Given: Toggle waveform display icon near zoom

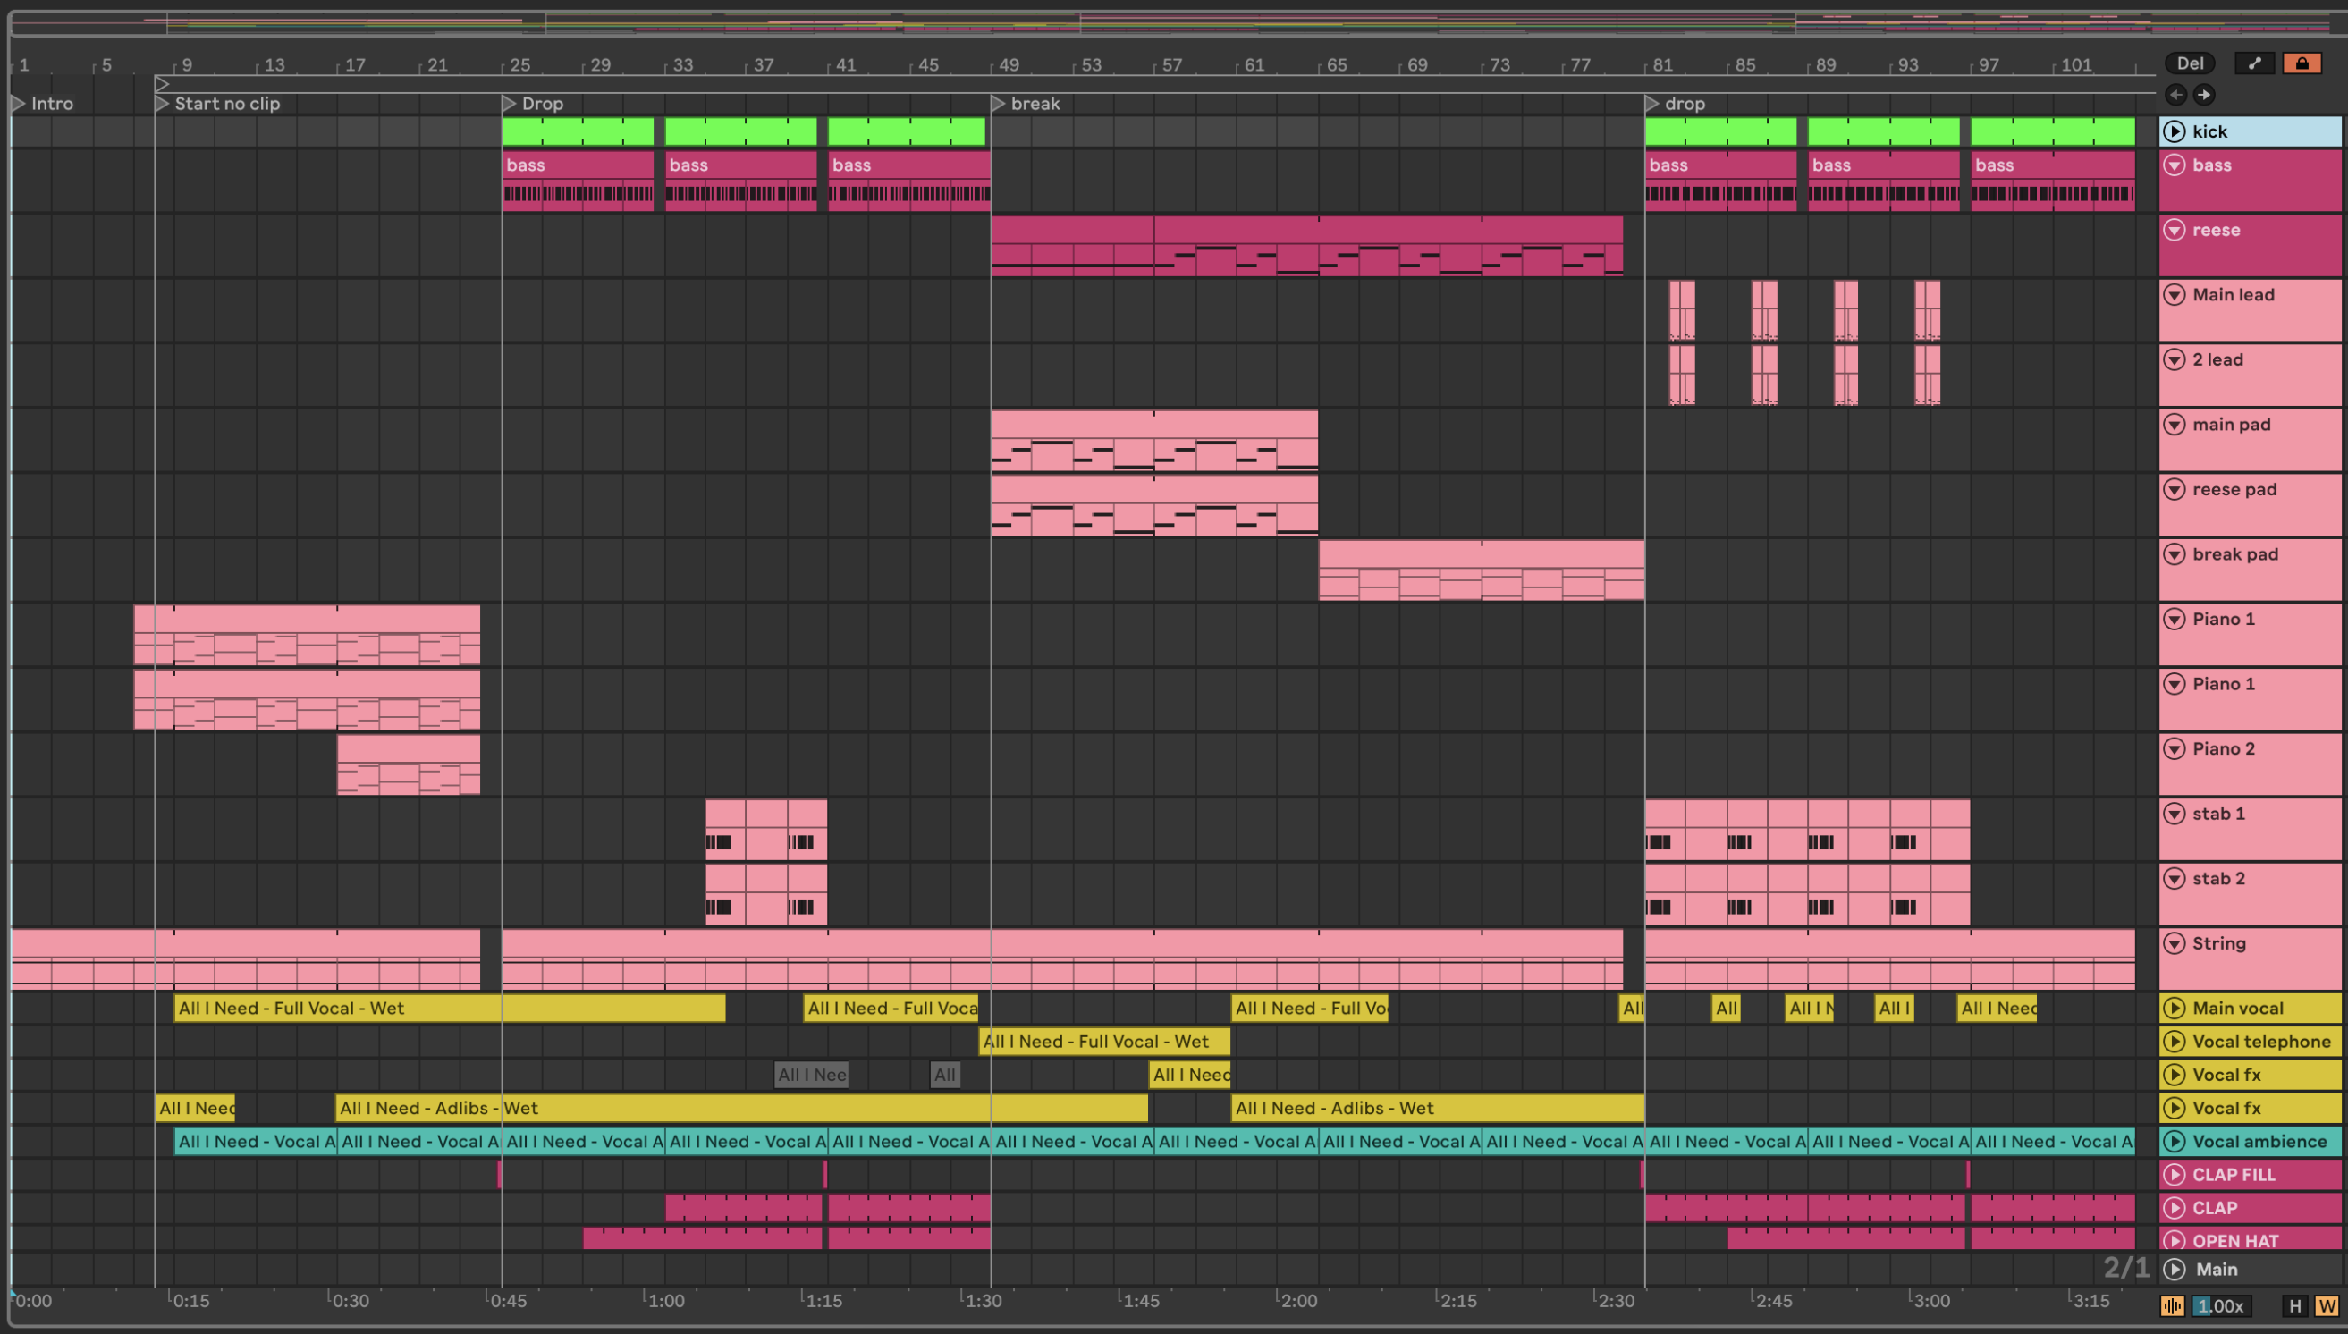Looking at the screenshot, I should click(2172, 1305).
